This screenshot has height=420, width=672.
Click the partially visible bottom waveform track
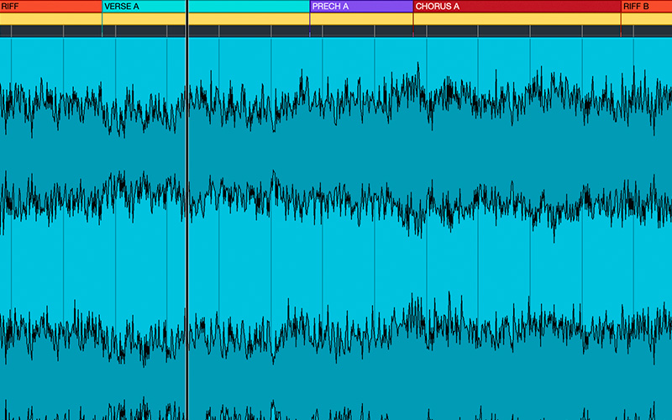pos(336,412)
